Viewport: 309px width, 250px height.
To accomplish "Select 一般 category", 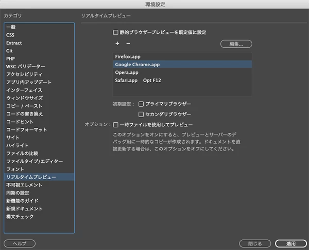I will pos(39,27).
